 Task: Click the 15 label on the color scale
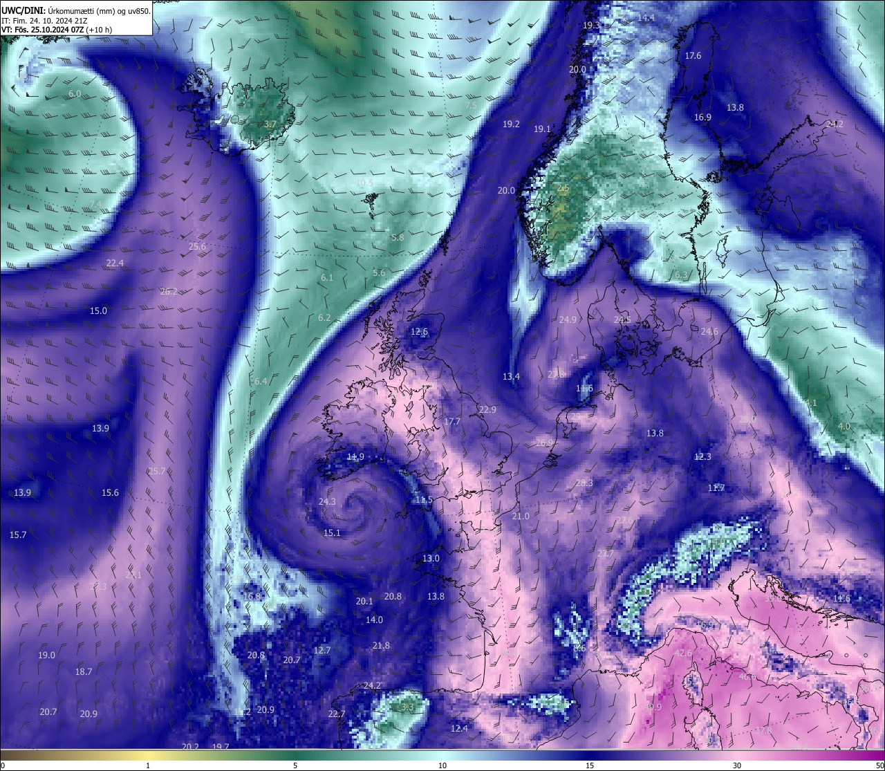pyautogui.click(x=590, y=765)
